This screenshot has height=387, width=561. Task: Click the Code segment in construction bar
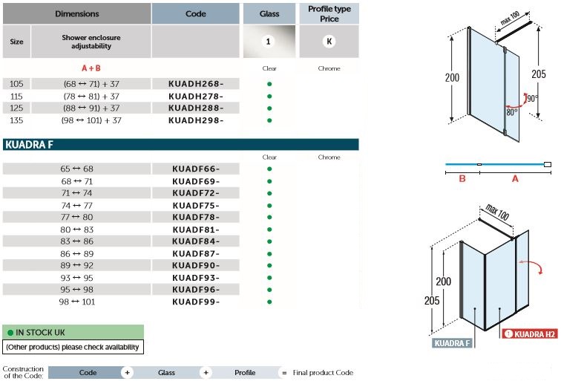click(x=88, y=373)
